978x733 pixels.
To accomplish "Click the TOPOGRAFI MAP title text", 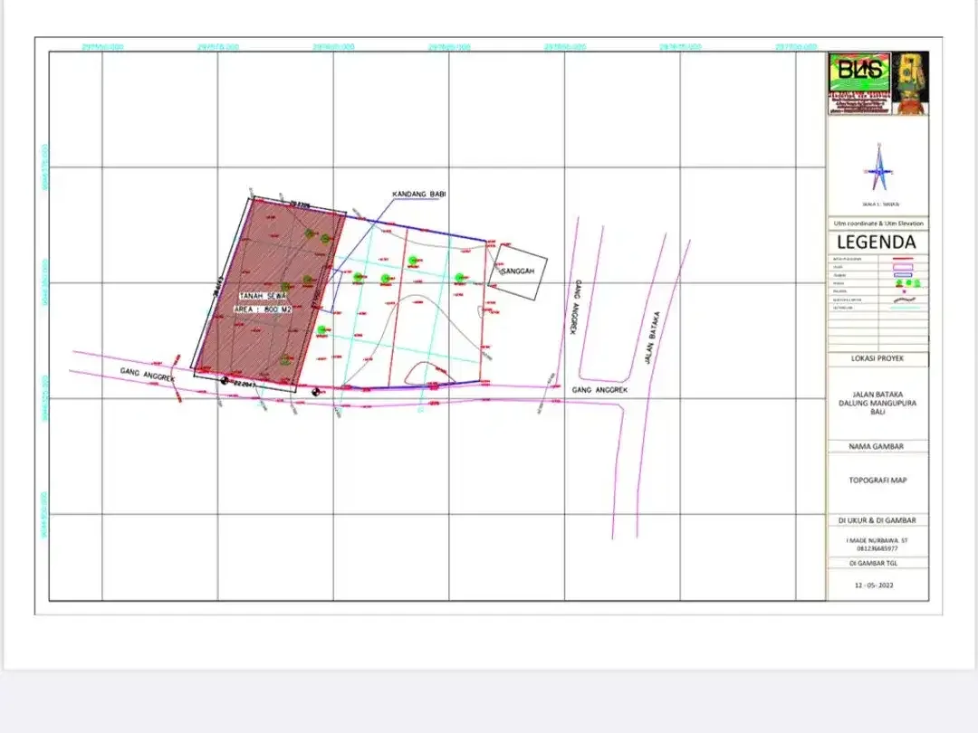I will point(877,480).
